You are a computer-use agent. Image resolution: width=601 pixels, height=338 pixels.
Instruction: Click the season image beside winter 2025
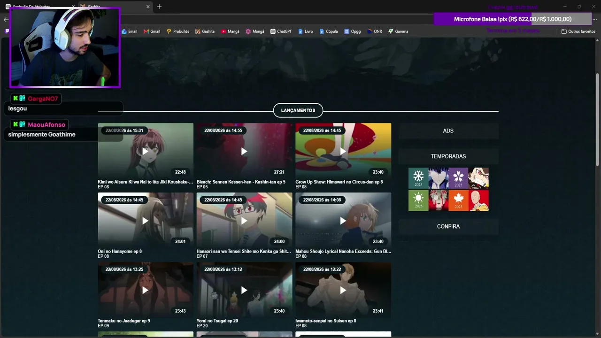pyautogui.click(x=439, y=178)
